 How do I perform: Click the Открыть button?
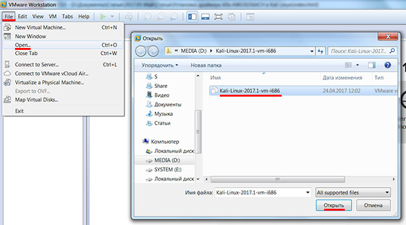(334, 206)
